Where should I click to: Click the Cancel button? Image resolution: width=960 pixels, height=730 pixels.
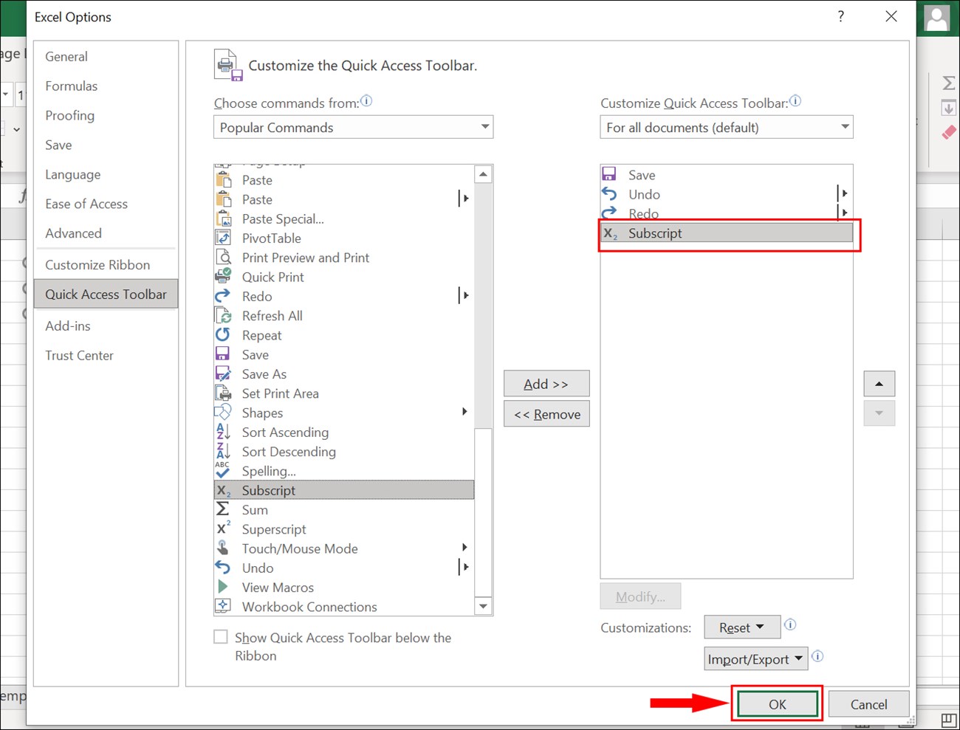(x=868, y=704)
